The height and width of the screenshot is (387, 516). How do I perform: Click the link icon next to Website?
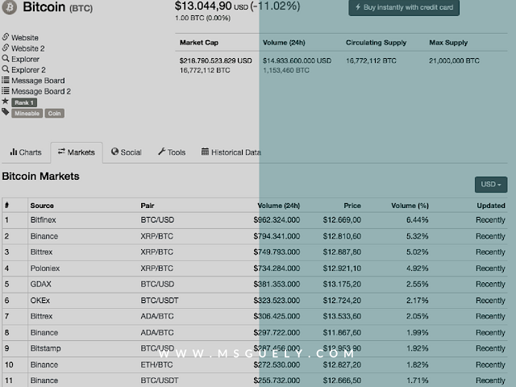coord(6,36)
